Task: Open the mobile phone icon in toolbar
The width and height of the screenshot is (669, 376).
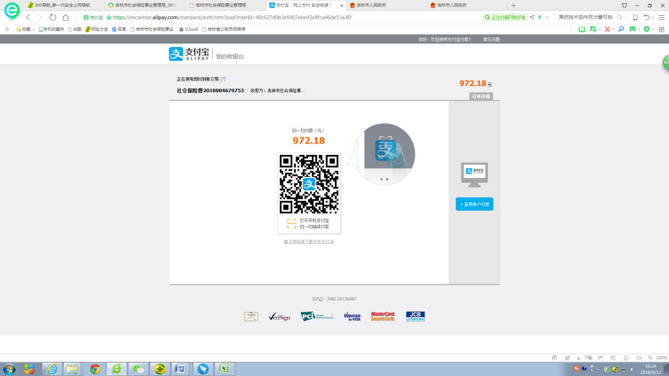Action: 635,17
